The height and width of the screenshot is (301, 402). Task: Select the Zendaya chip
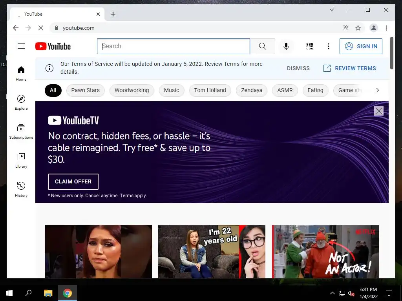pos(252,91)
